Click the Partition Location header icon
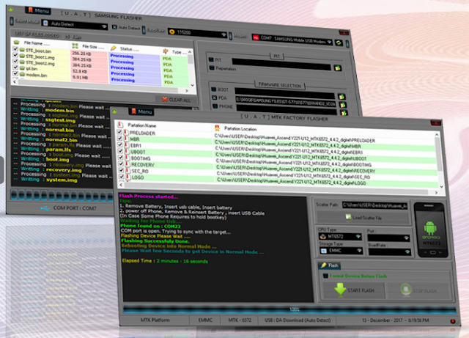This screenshot has width=469, height=338. 218,128
